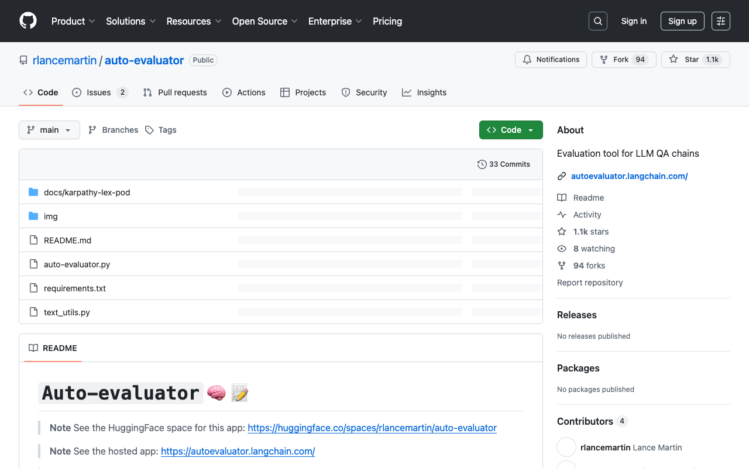749x468 pixels.
Task: Expand the Resources menu
Action: 194,21
